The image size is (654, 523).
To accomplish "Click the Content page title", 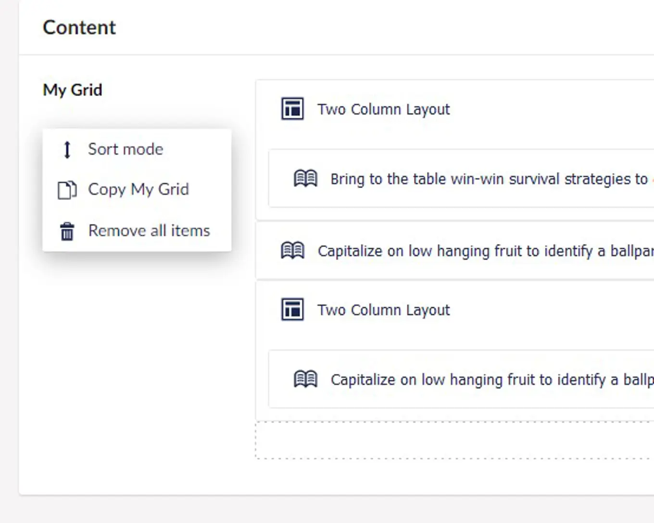I will click(79, 27).
